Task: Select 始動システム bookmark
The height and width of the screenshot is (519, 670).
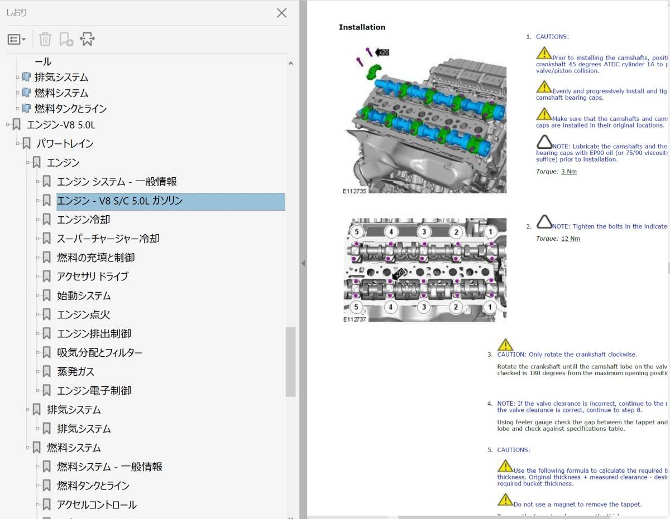Action: click(84, 295)
